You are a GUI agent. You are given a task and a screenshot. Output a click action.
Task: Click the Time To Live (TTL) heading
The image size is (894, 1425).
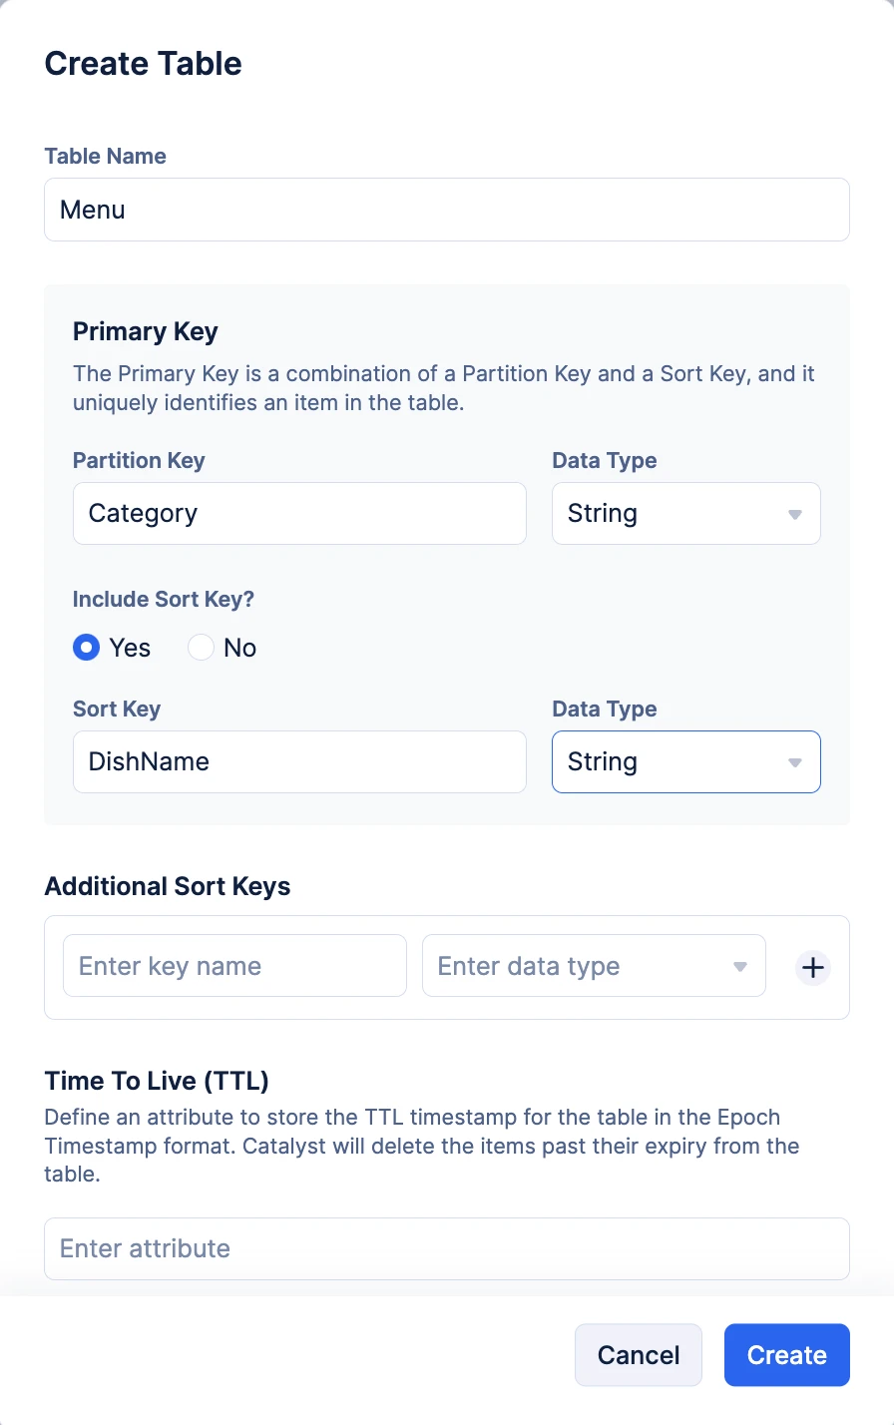click(x=157, y=1081)
